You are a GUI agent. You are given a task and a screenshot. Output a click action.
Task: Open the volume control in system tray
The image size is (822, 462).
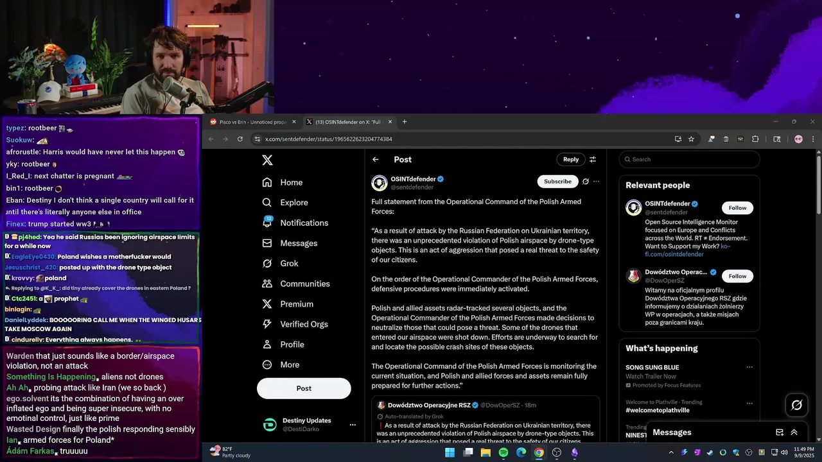pos(784,452)
